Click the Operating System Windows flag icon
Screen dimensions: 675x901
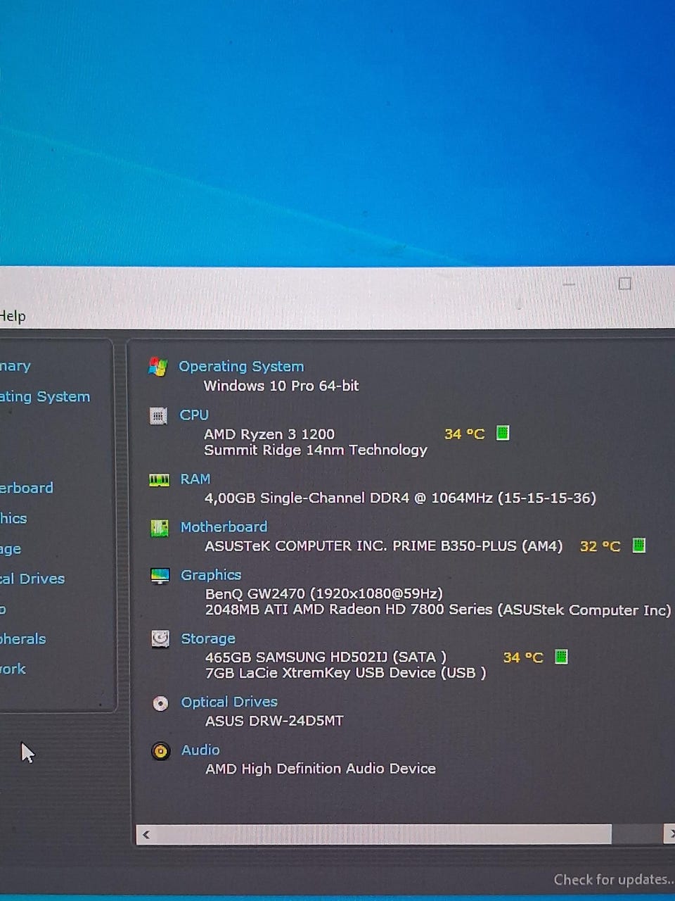coord(158,367)
